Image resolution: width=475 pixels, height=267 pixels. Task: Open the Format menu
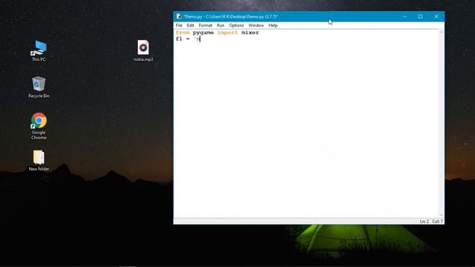point(206,25)
